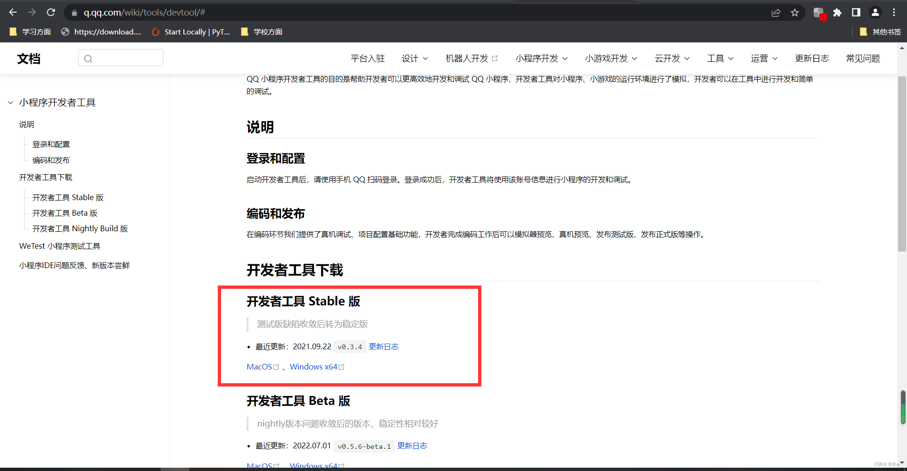Select 编码和发布 in the sidebar
The width and height of the screenshot is (907, 471).
tap(51, 160)
